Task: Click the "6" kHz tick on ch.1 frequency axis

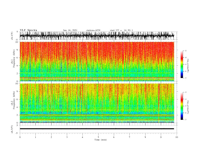Action: 17,58
